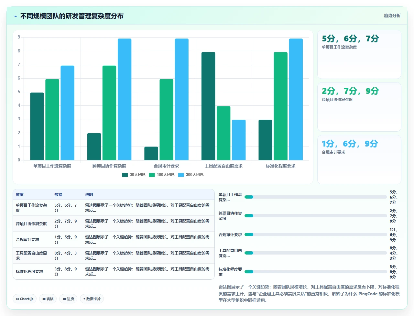414x316 pixels.
Task: Select the 跨项目协作复杂度 table row cell
Action: 32,224
